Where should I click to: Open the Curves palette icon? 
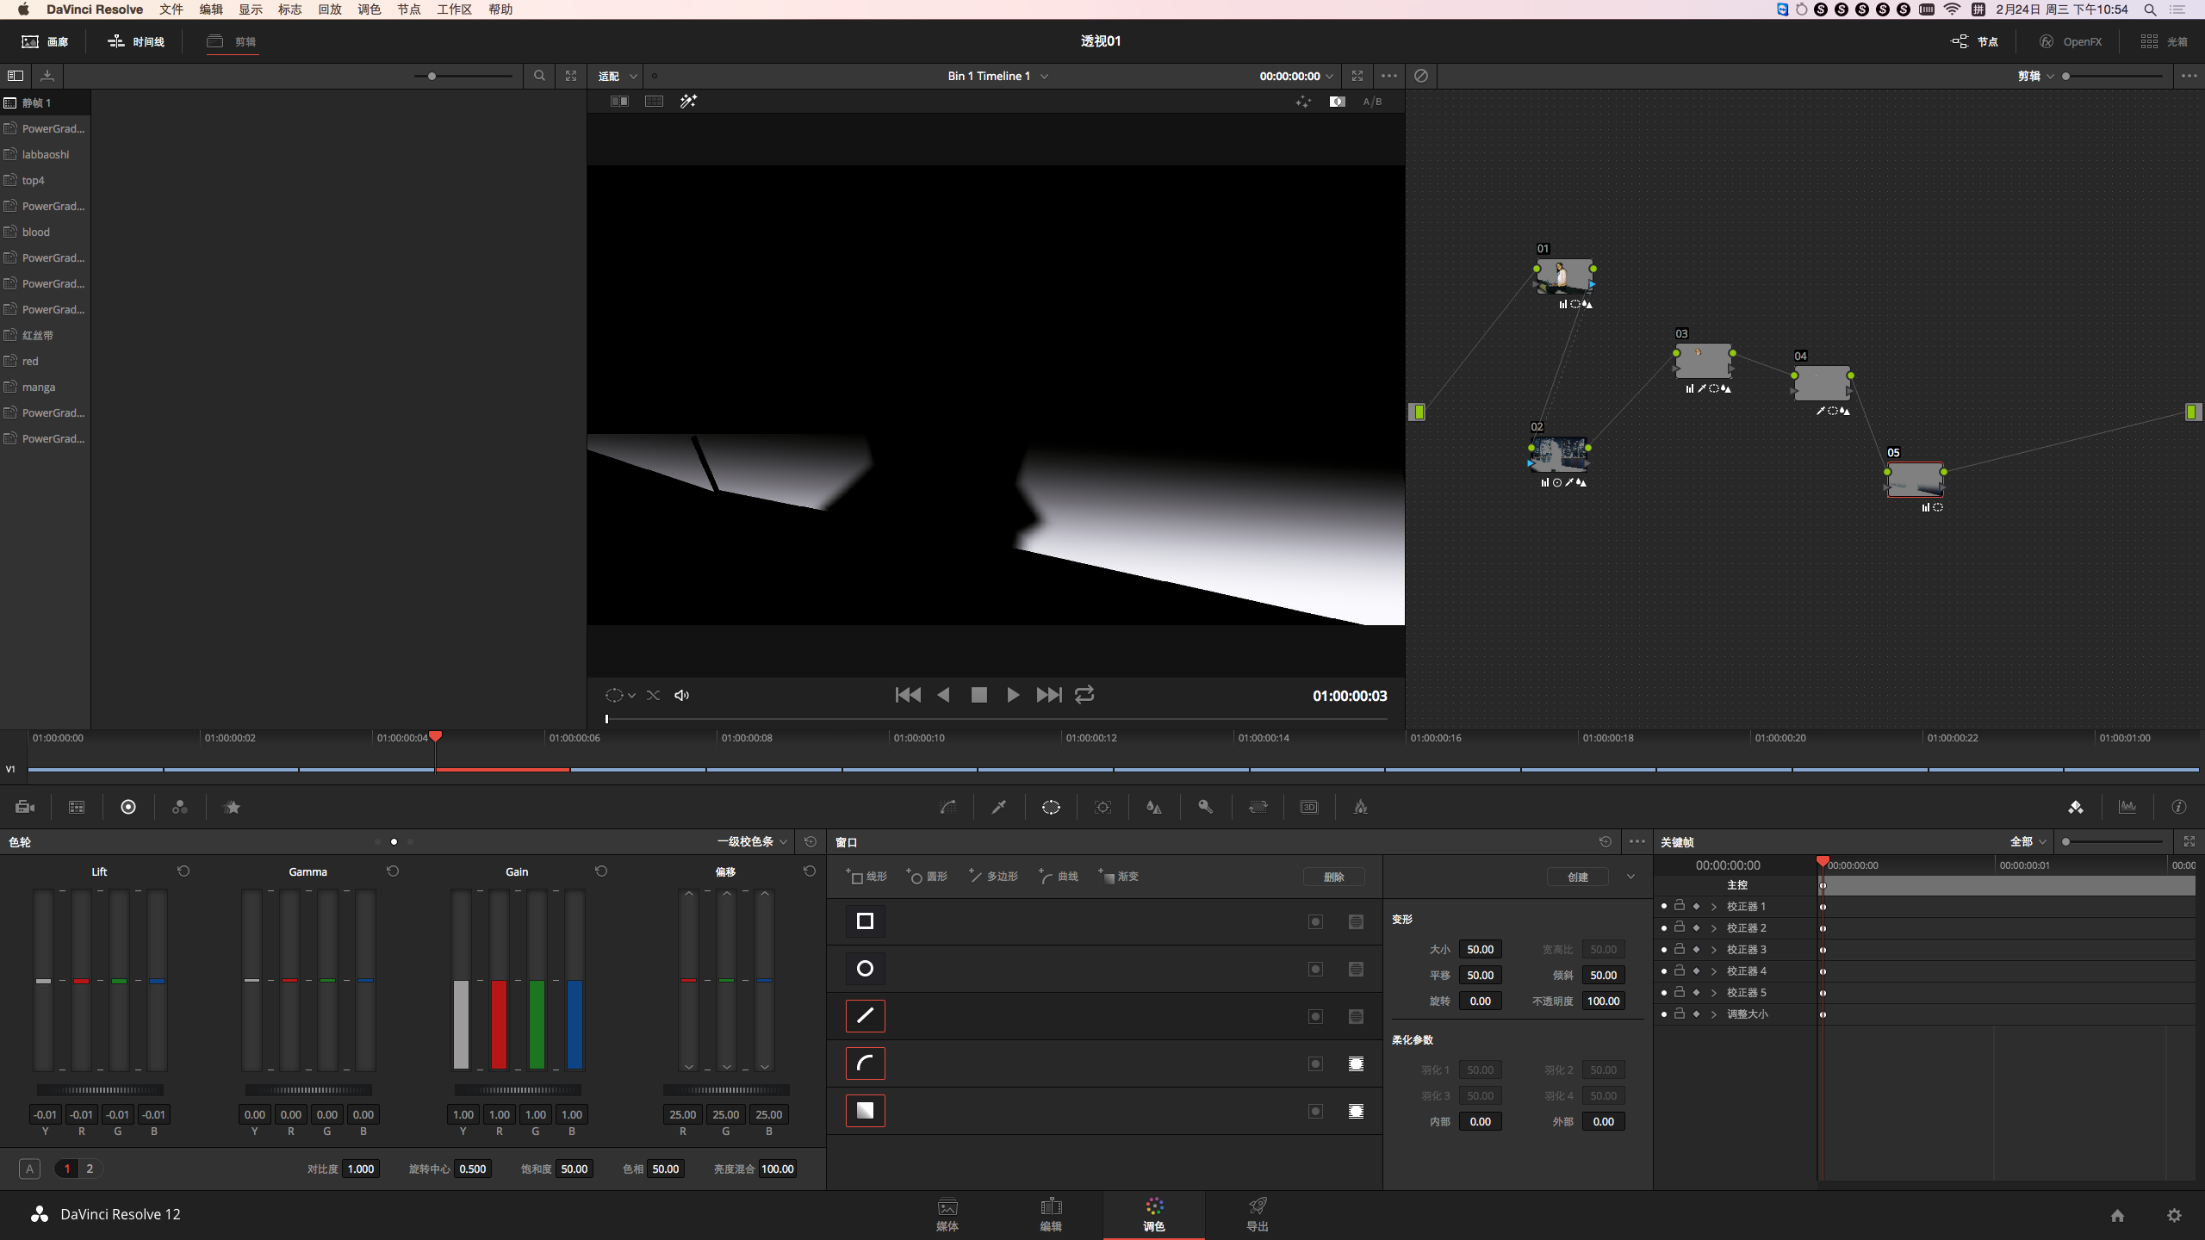[947, 807]
